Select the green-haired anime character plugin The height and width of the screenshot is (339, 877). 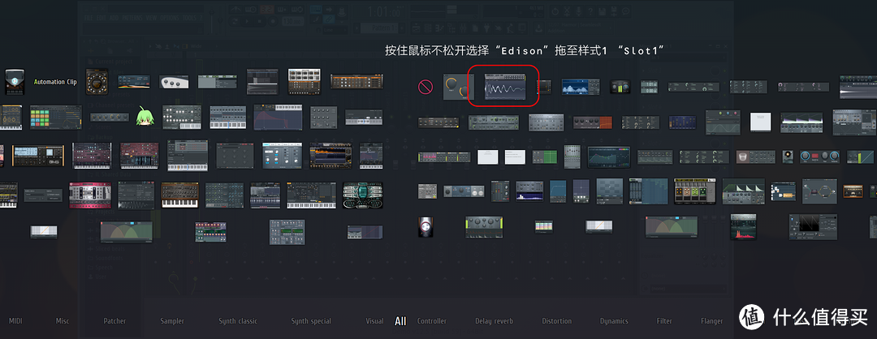click(x=145, y=117)
